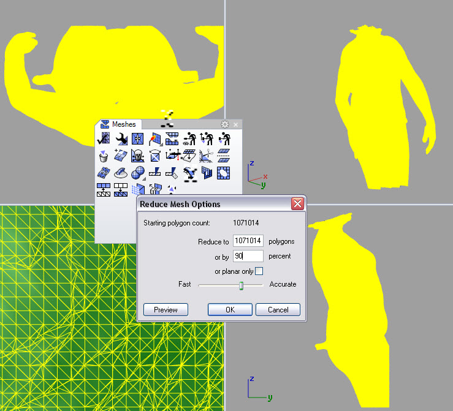The image size is (453, 411).
Task: Click the Preview button
Action: coord(166,310)
